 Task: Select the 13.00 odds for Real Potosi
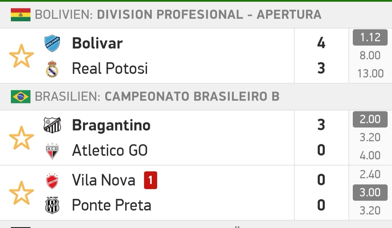pyautogui.click(x=370, y=74)
